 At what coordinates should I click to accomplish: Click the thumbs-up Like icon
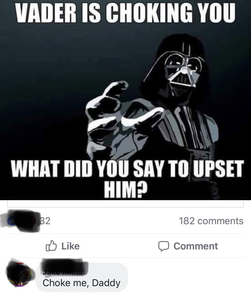coord(51,246)
